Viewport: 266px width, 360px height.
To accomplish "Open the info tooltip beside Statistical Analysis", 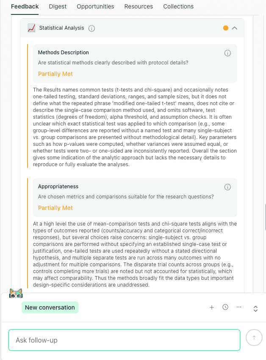I will pyautogui.click(x=91, y=28).
